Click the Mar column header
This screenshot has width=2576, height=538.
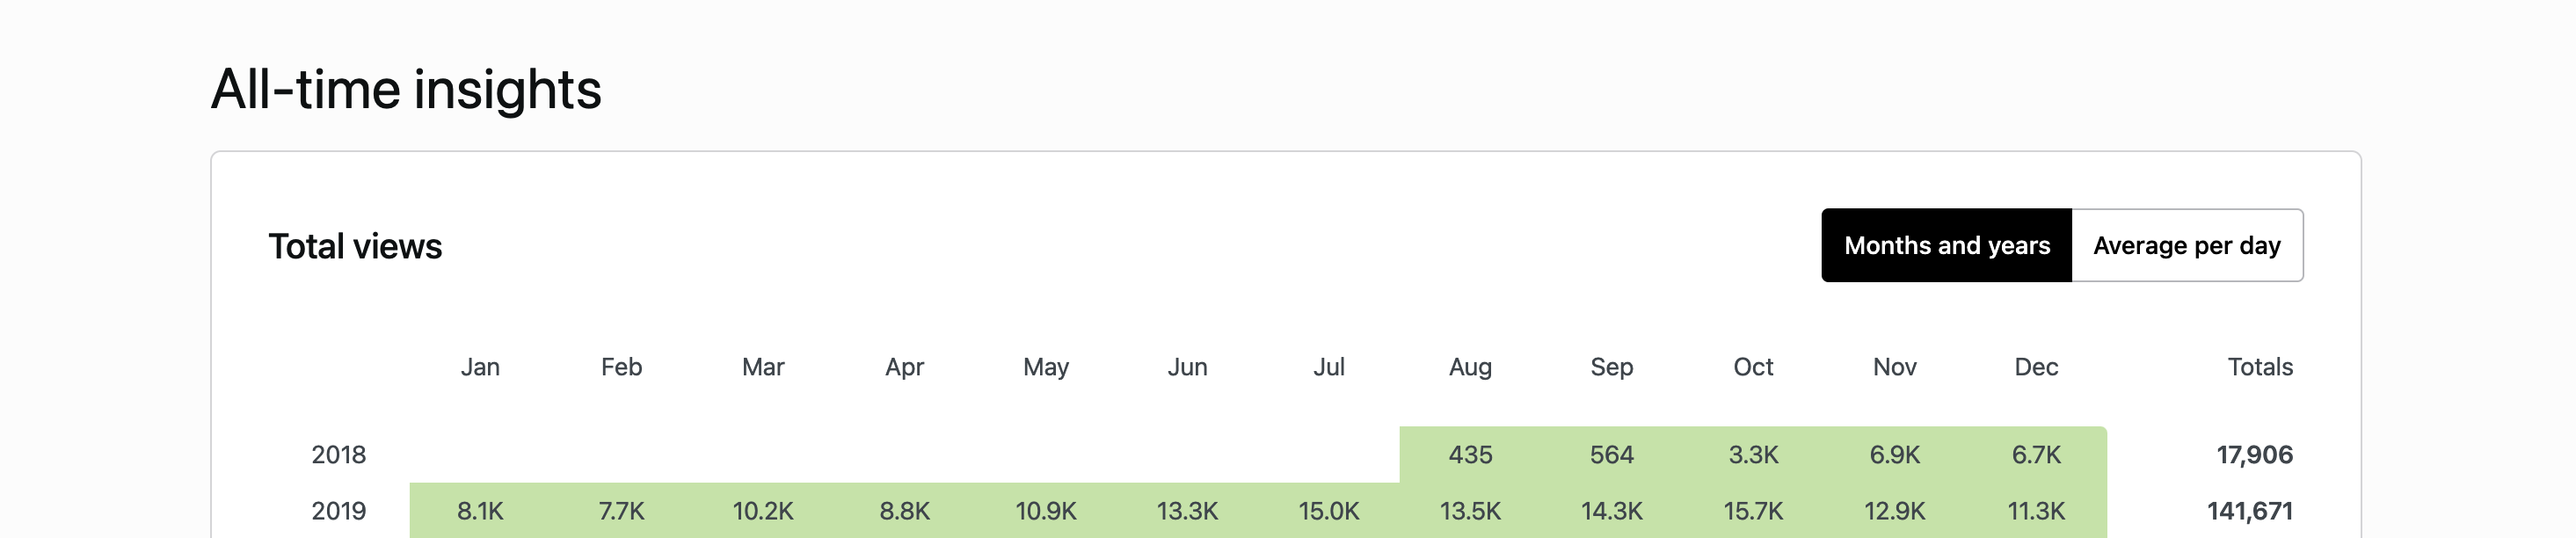click(763, 367)
